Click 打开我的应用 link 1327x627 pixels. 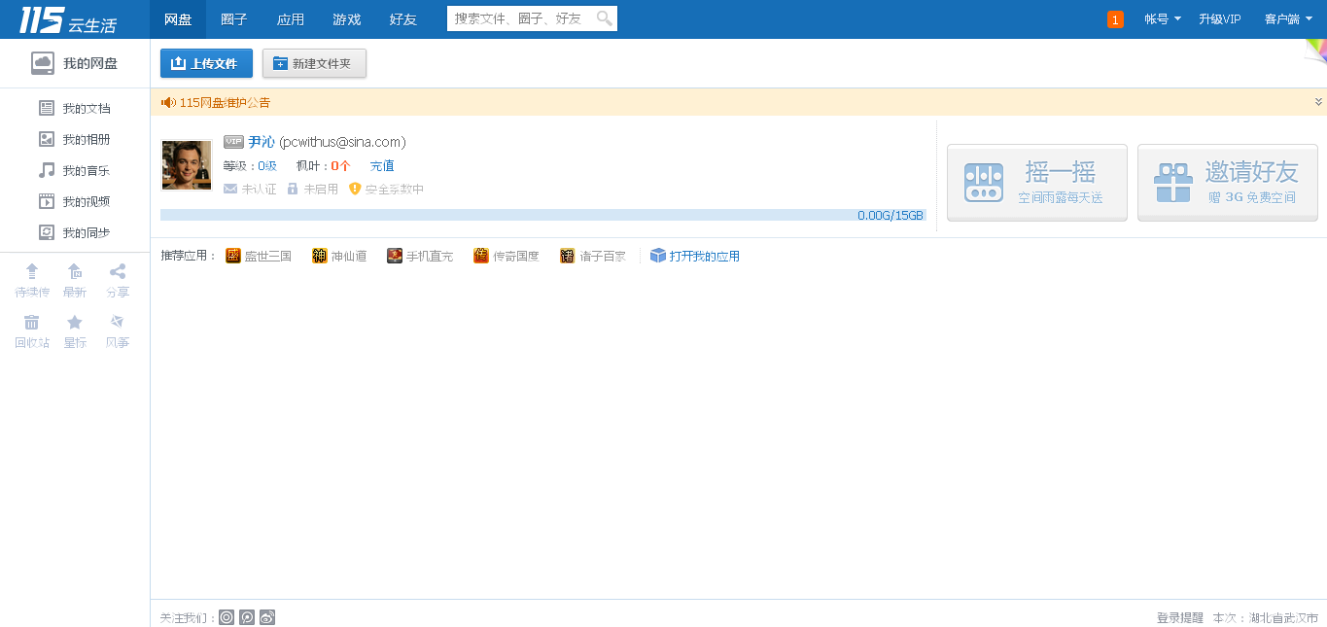[x=695, y=257]
